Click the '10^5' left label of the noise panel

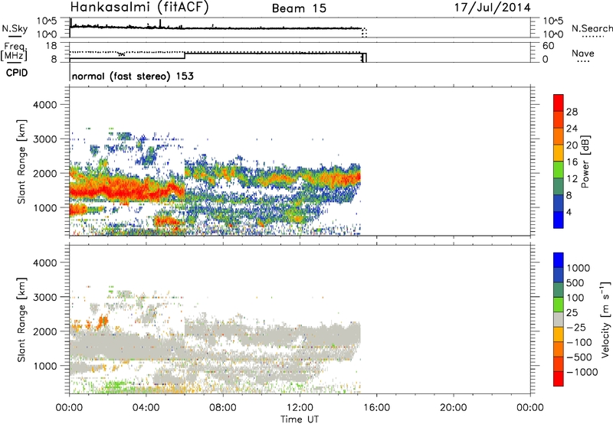point(48,21)
